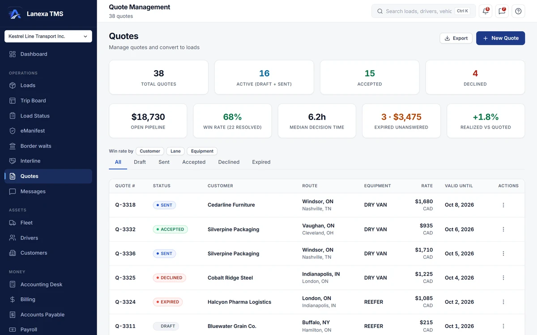The width and height of the screenshot is (537, 335).
Task: Select quote number Q-3318
Action: [125, 205]
